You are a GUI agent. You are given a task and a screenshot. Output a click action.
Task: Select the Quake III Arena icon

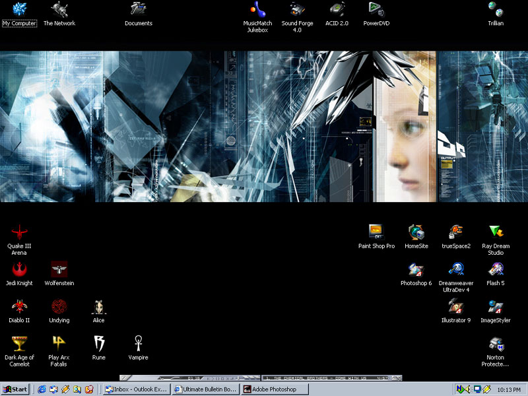(19, 240)
